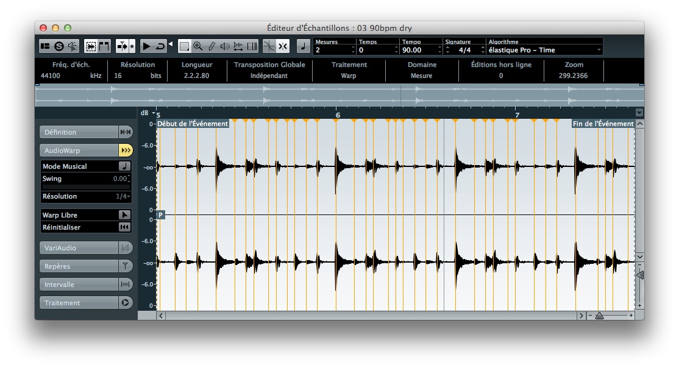Expand ruler format menu arrow
Screen dimensions: 679x368
(x=639, y=112)
